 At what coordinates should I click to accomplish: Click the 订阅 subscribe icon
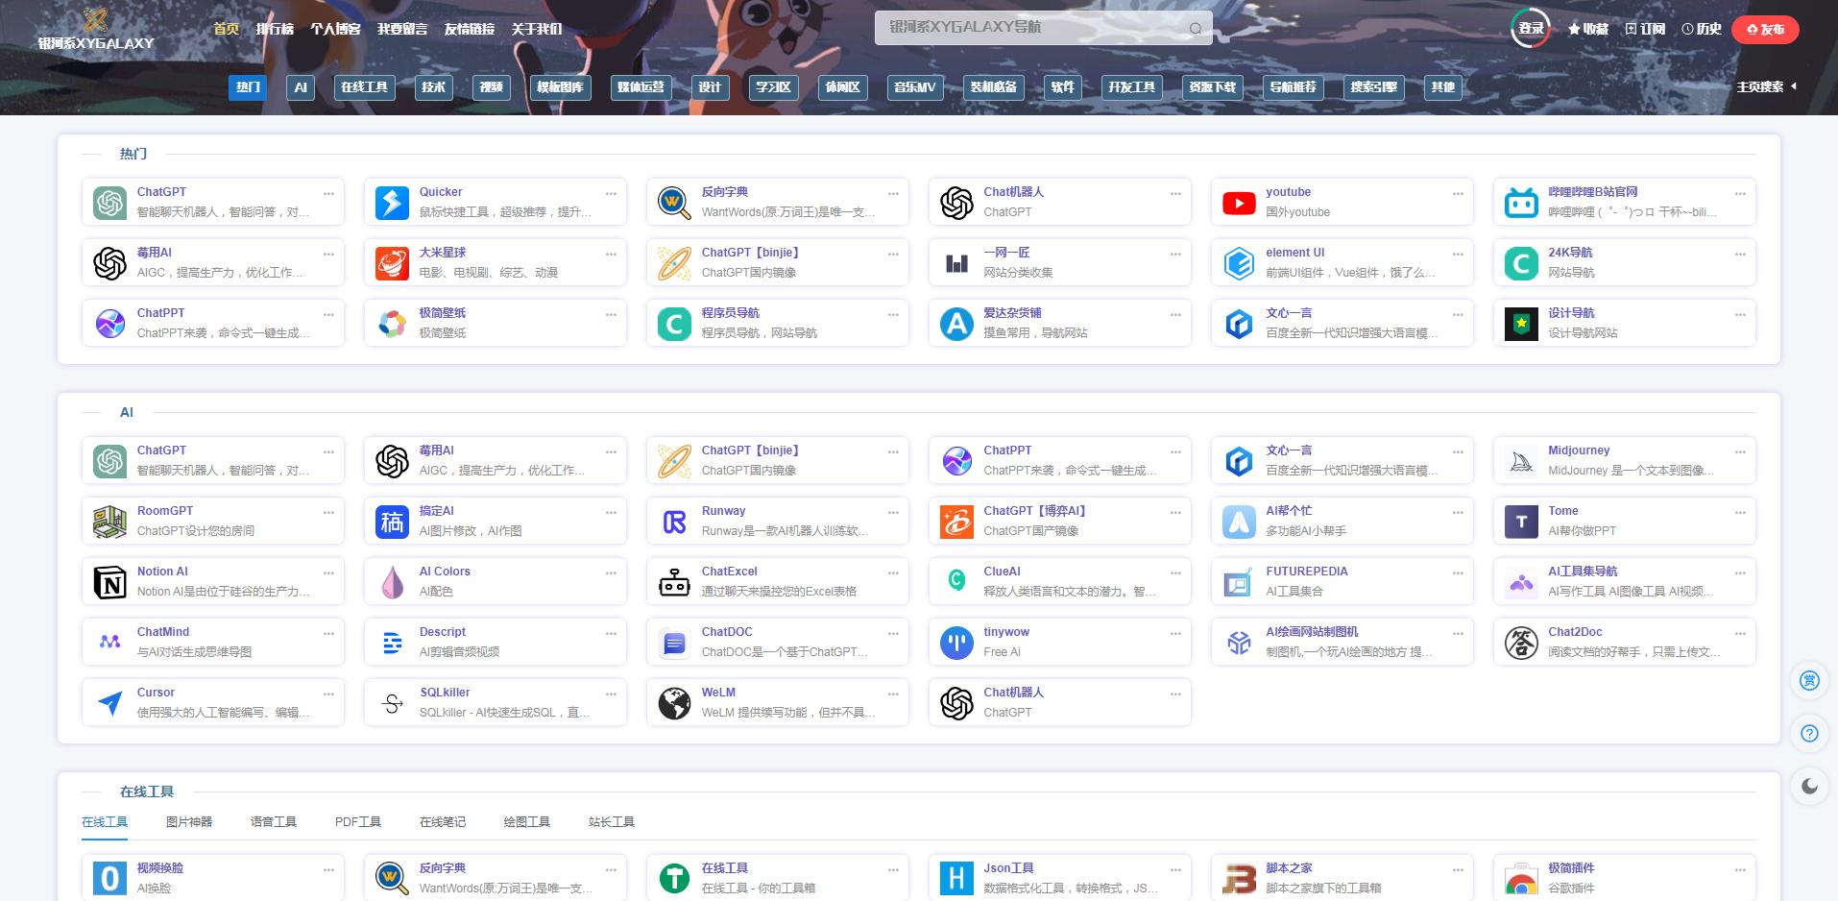coord(1631,29)
